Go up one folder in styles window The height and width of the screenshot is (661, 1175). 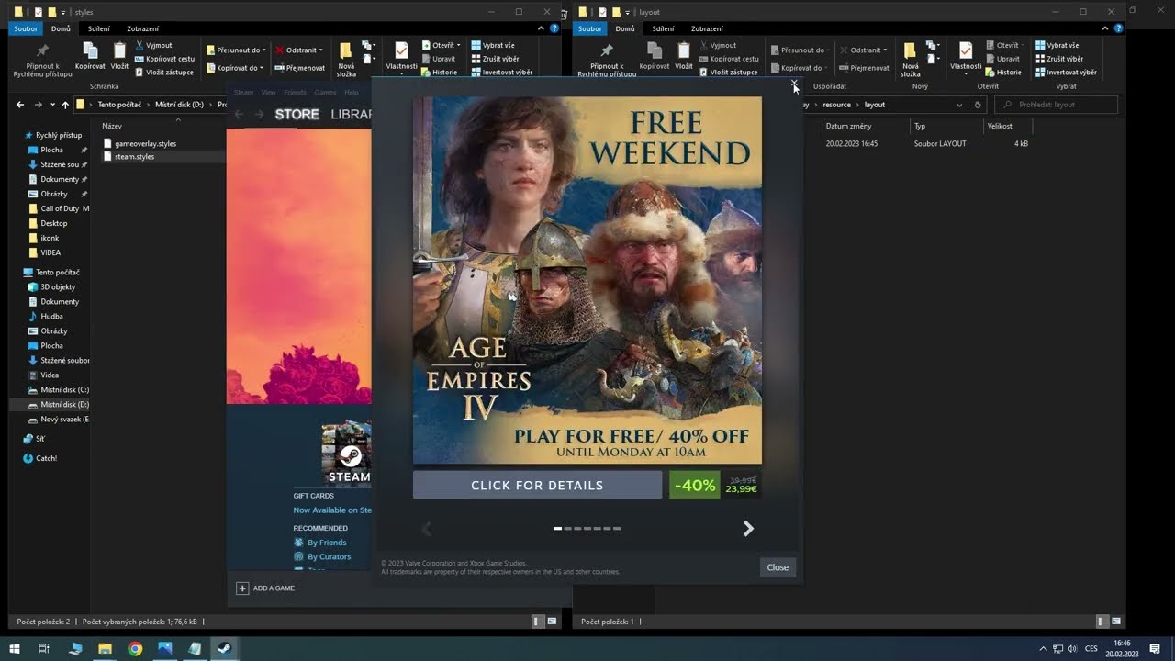(x=65, y=105)
